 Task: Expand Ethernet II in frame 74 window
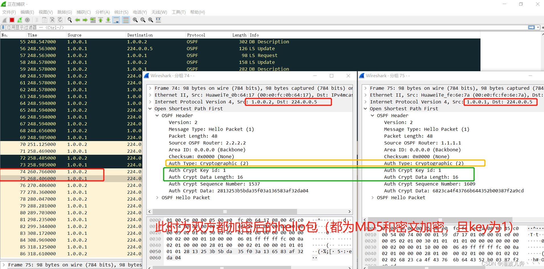coord(150,95)
